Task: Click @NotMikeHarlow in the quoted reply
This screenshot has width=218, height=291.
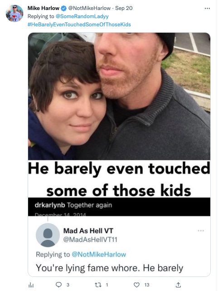Action: pyautogui.click(x=99, y=254)
